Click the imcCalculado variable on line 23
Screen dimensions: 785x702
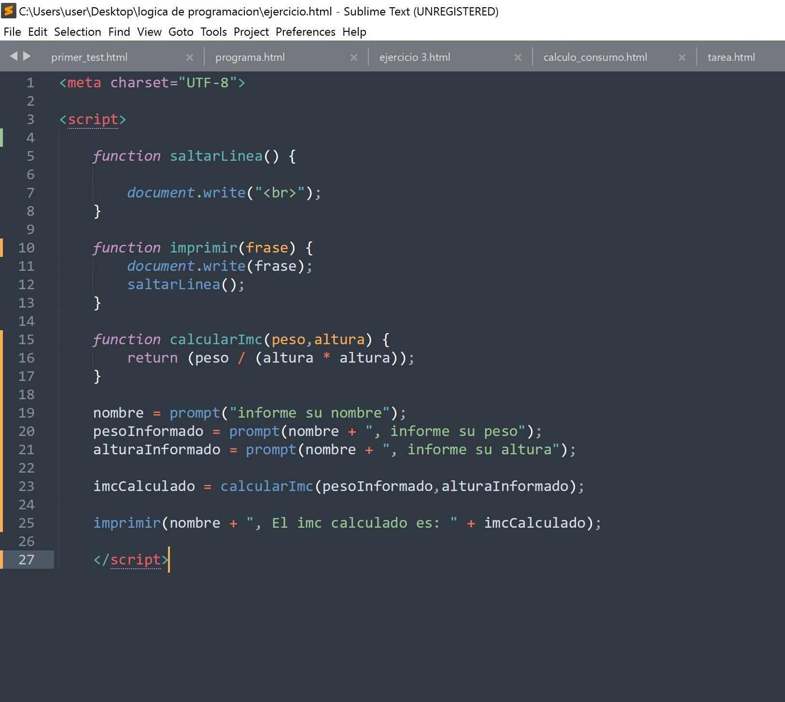pyautogui.click(x=144, y=487)
